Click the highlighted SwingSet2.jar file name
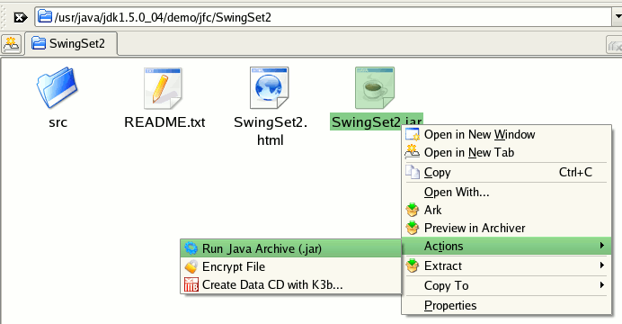This screenshot has height=324, width=622. [376, 121]
